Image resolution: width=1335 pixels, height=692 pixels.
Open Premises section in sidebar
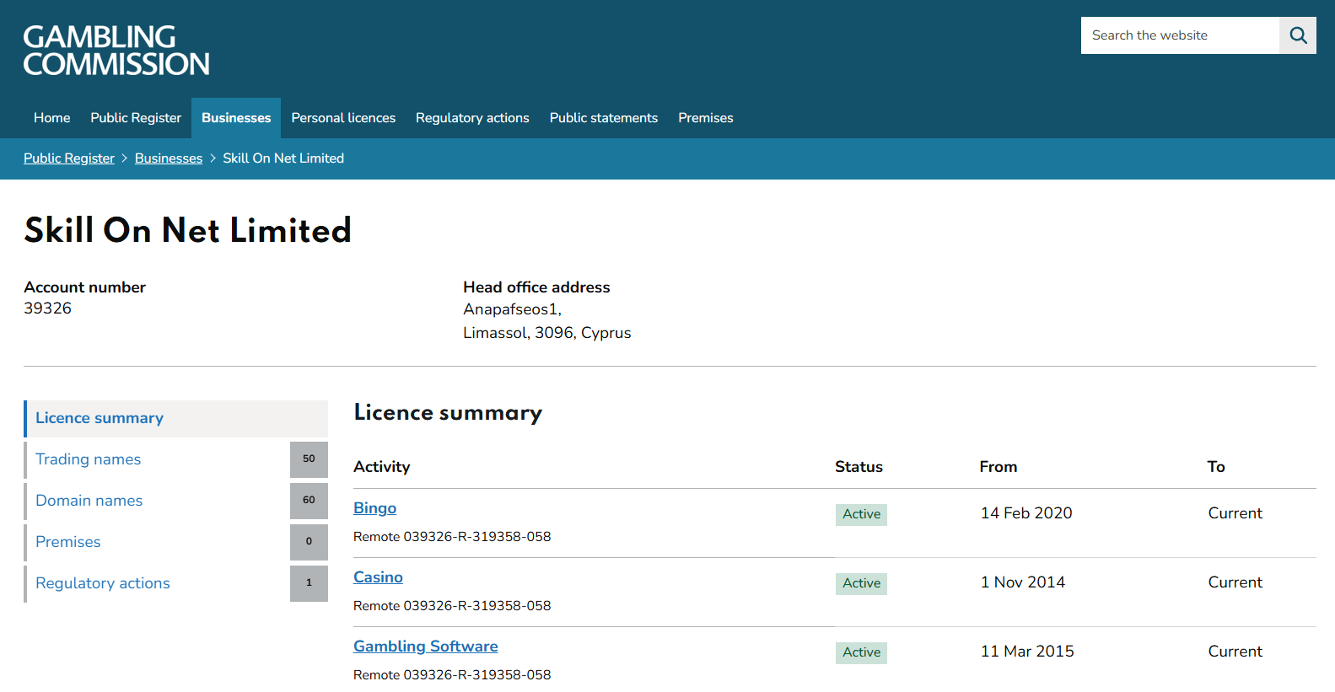coord(68,542)
